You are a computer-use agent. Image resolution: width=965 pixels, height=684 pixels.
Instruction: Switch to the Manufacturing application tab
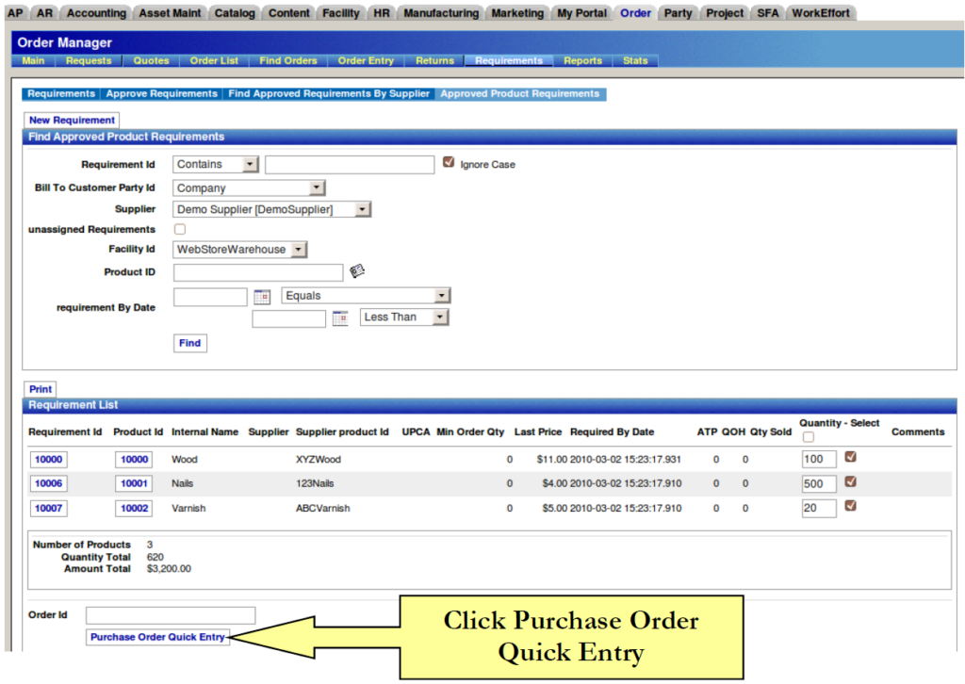[x=441, y=13]
